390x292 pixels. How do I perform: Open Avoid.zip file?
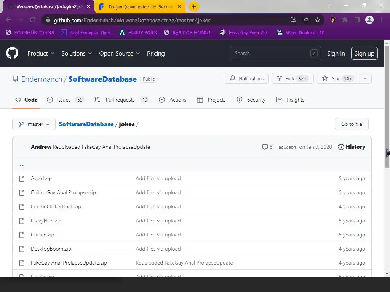(x=41, y=179)
